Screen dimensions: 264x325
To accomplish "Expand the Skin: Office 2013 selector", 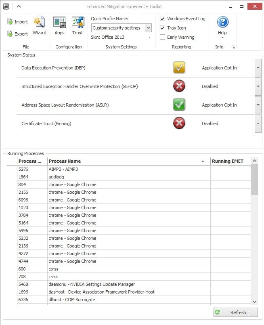I will (149, 37).
